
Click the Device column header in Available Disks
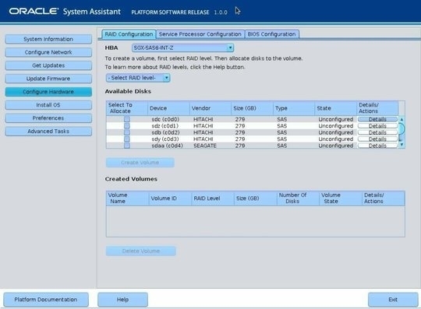click(x=168, y=108)
